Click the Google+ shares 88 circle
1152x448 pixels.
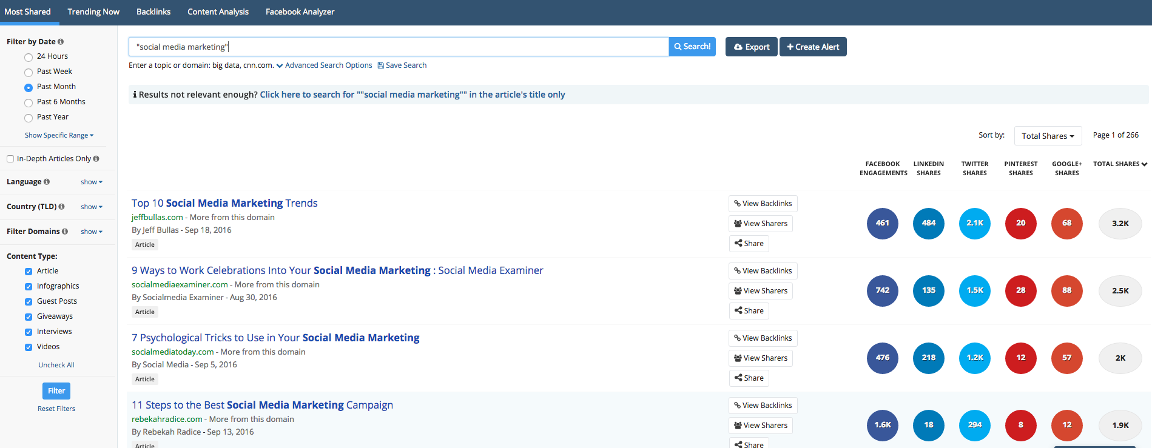tap(1066, 290)
